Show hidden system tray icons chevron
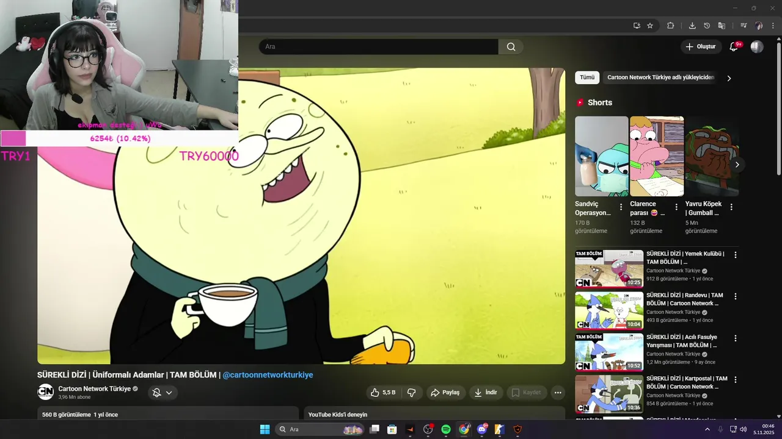 click(707, 429)
